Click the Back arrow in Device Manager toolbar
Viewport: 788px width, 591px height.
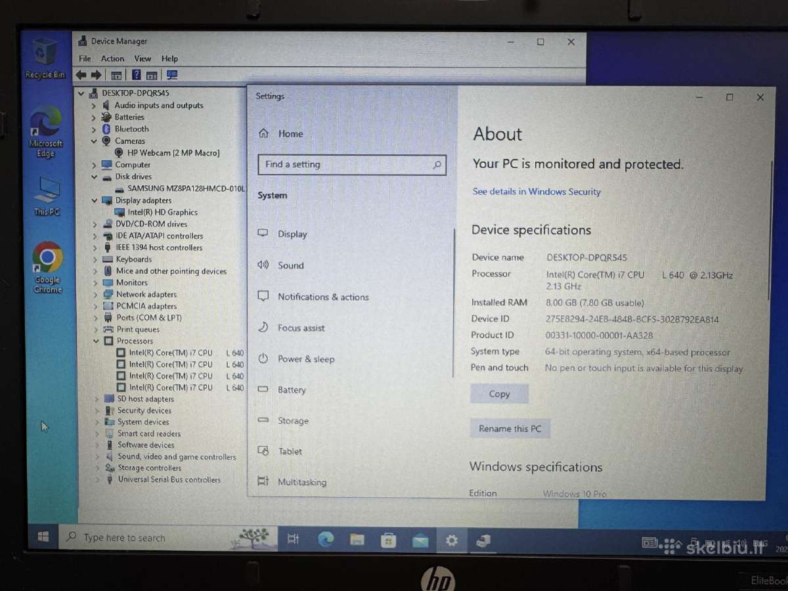pos(81,75)
